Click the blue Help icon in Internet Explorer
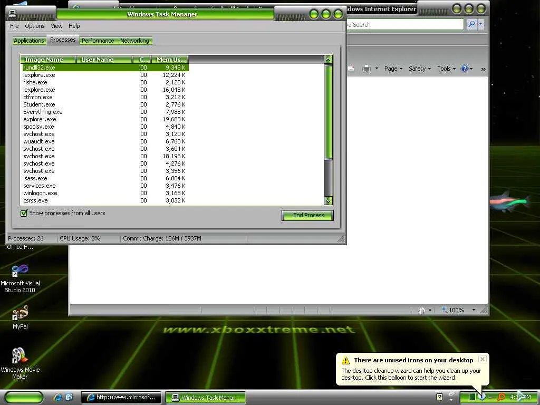The width and height of the screenshot is (540, 405). click(x=464, y=69)
